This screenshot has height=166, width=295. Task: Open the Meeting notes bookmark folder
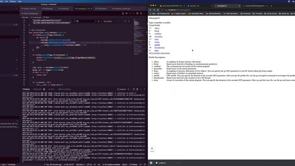coord(164,13)
